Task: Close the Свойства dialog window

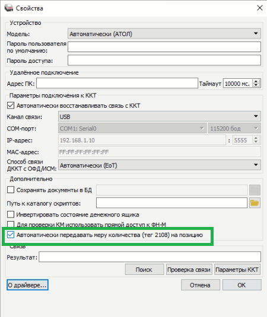Action: [260, 8]
